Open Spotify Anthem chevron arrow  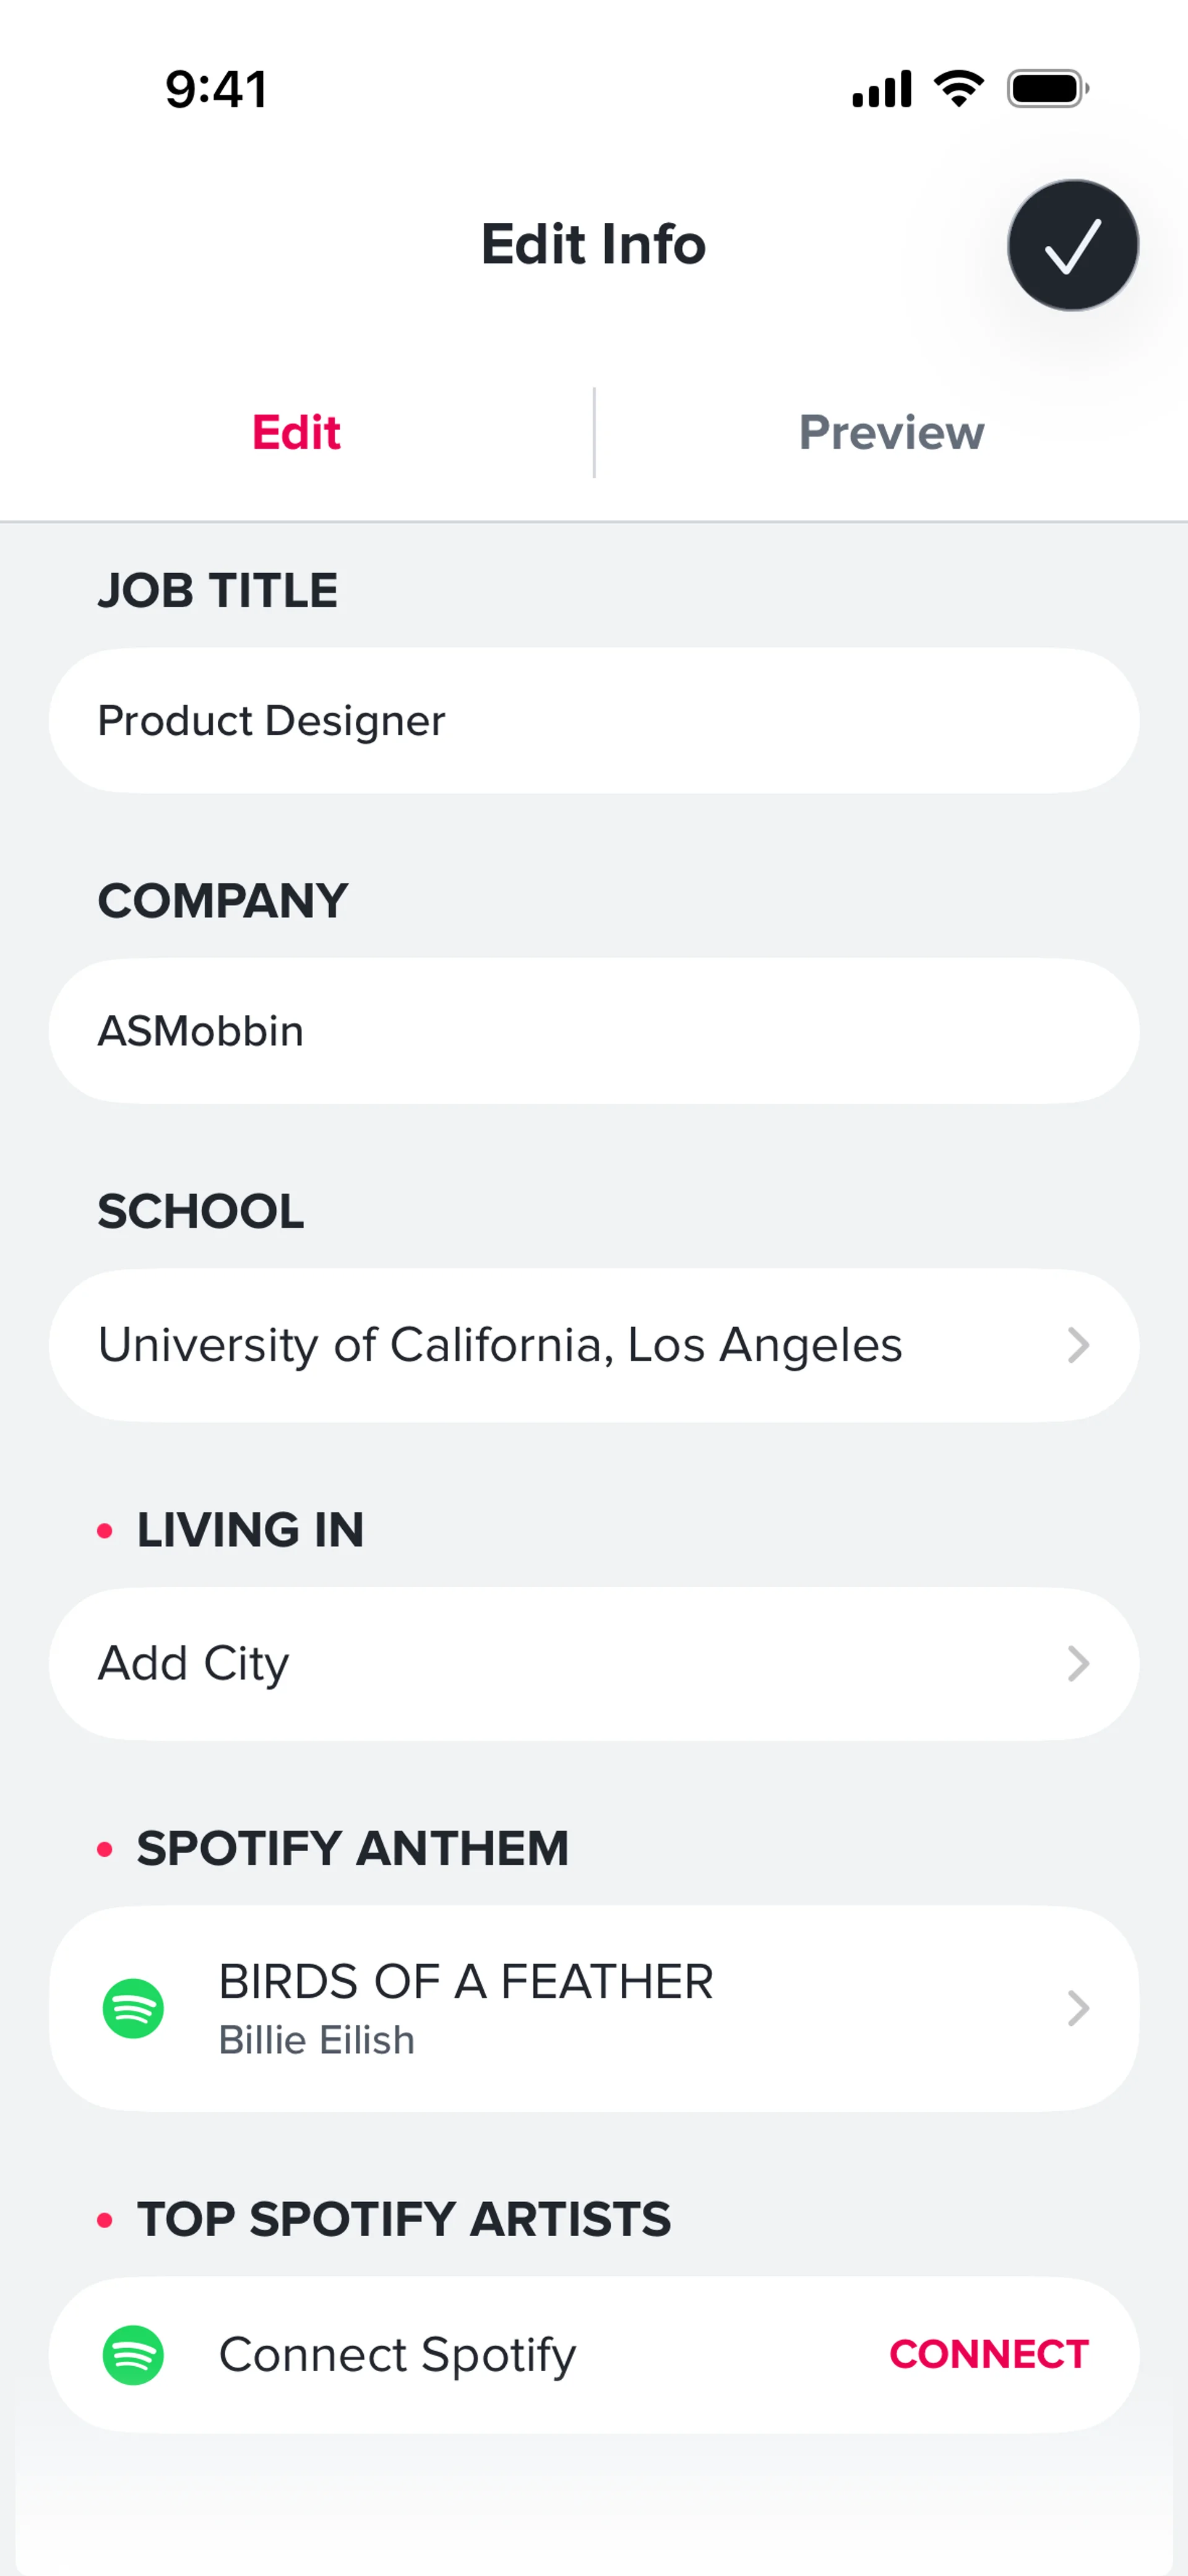1077,2008
